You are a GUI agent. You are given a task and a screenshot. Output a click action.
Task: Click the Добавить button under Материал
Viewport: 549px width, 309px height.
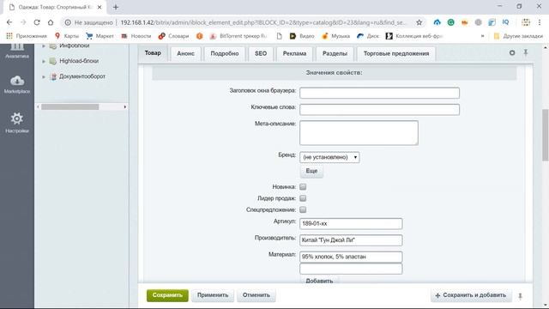tap(319, 280)
